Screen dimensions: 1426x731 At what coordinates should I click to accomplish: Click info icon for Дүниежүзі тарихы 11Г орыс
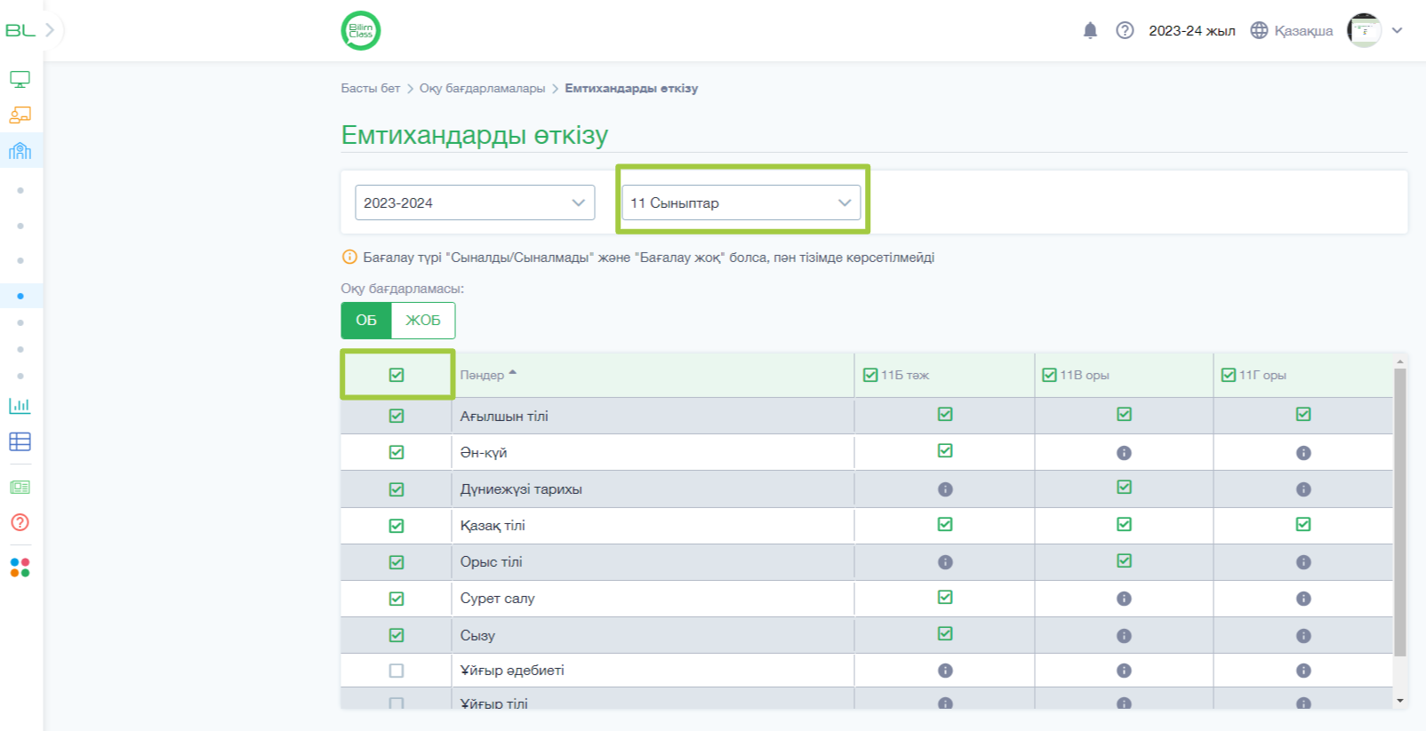coord(1303,489)
